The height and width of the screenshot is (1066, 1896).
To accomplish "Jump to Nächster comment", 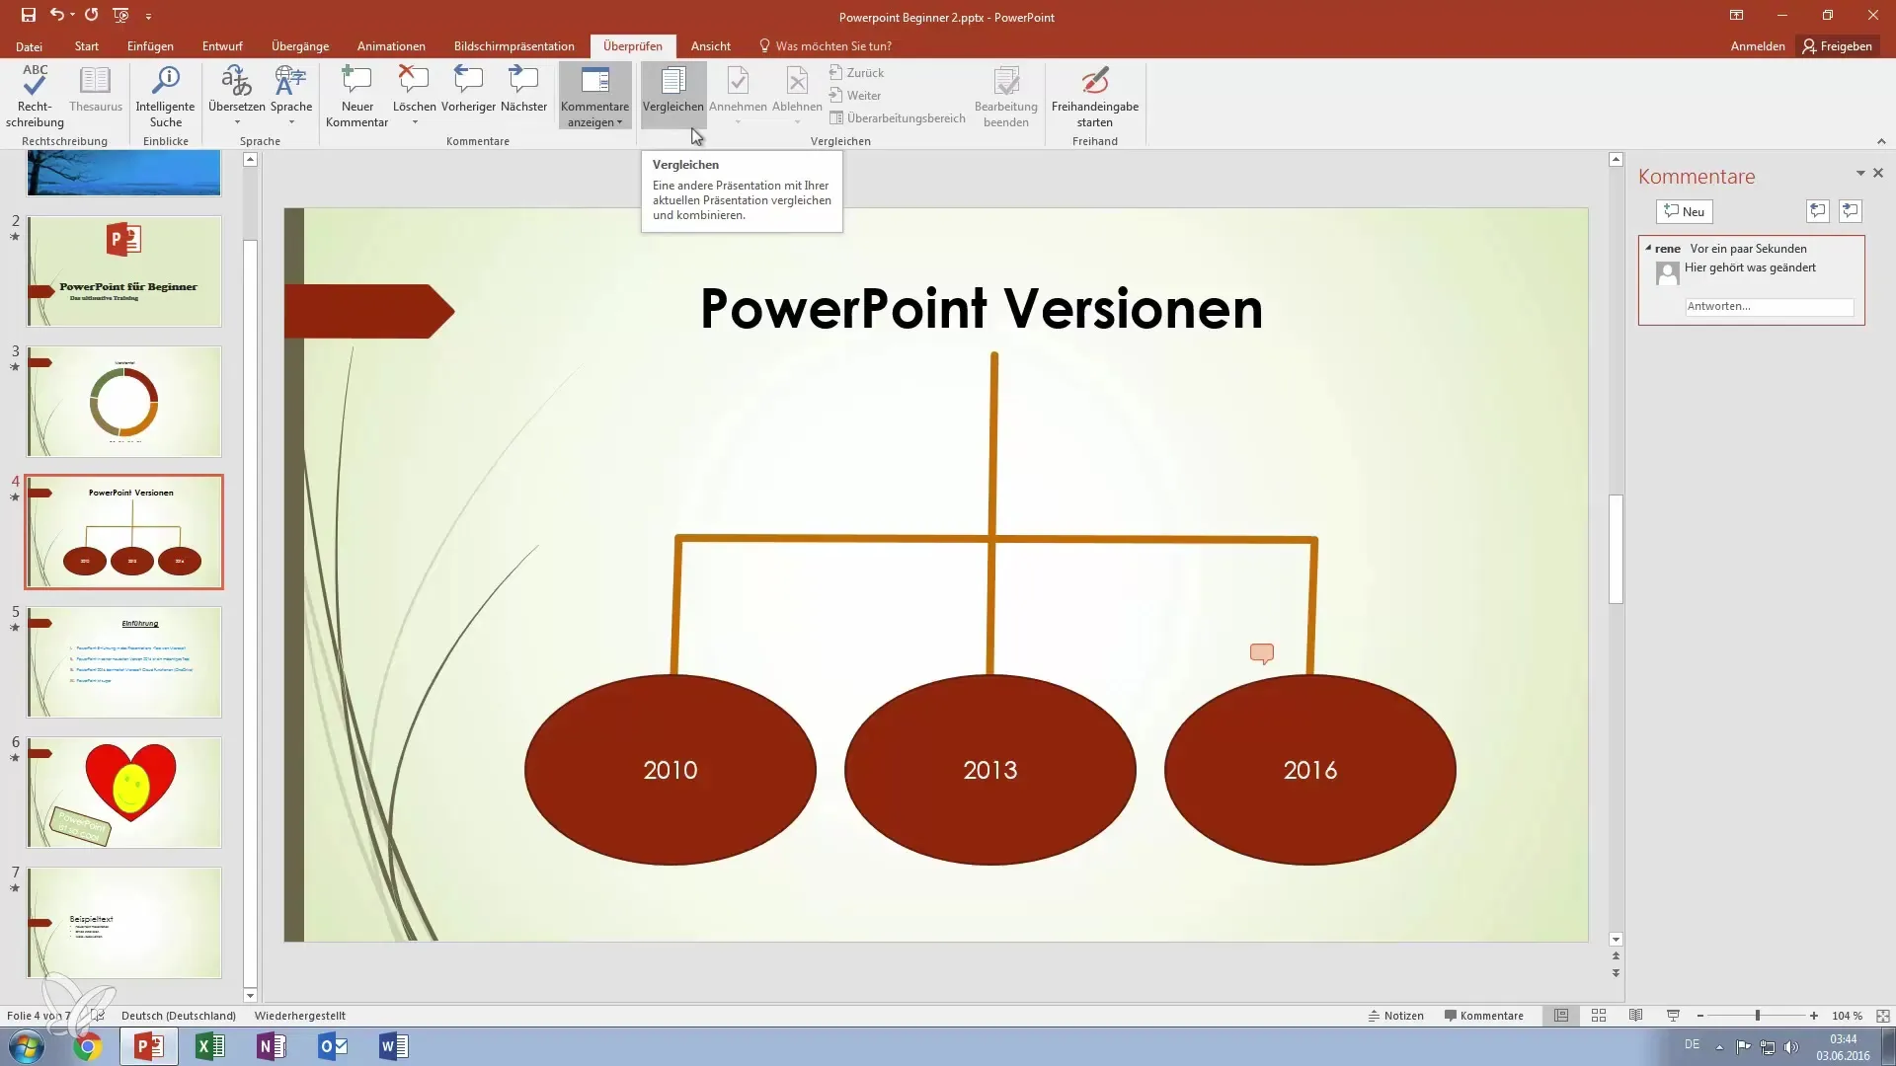I will click(x=523, y=89).
